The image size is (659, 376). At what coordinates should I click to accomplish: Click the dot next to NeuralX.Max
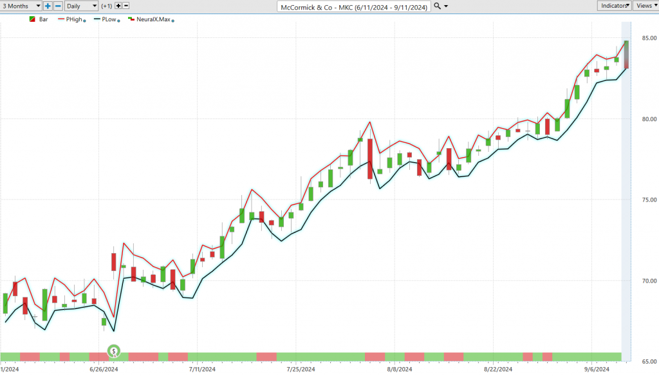coord(172,21)
